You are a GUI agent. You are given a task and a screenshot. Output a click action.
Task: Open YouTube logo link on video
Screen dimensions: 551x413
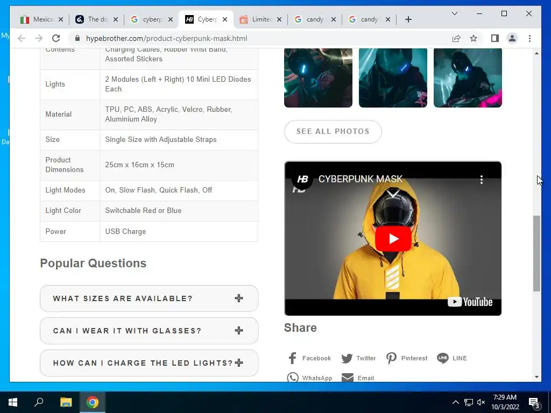[470, 302]
